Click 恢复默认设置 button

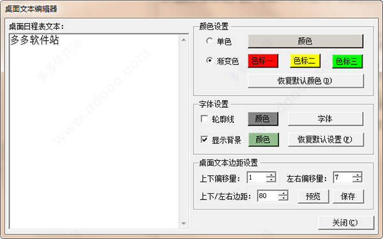(326, 140)
